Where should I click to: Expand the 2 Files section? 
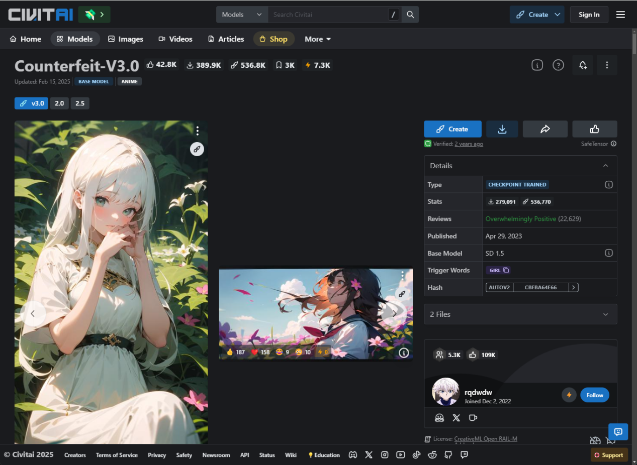pos(520,314)
